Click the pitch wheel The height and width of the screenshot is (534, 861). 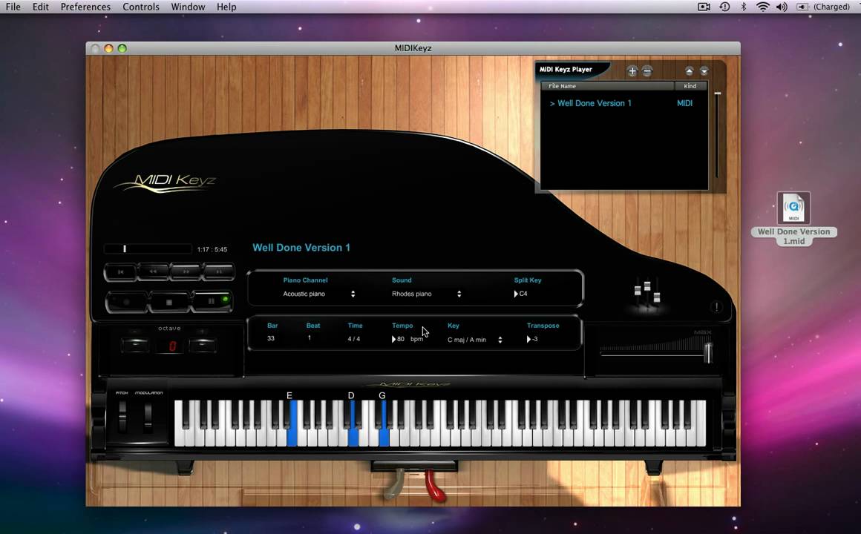[x=122, y=417]
